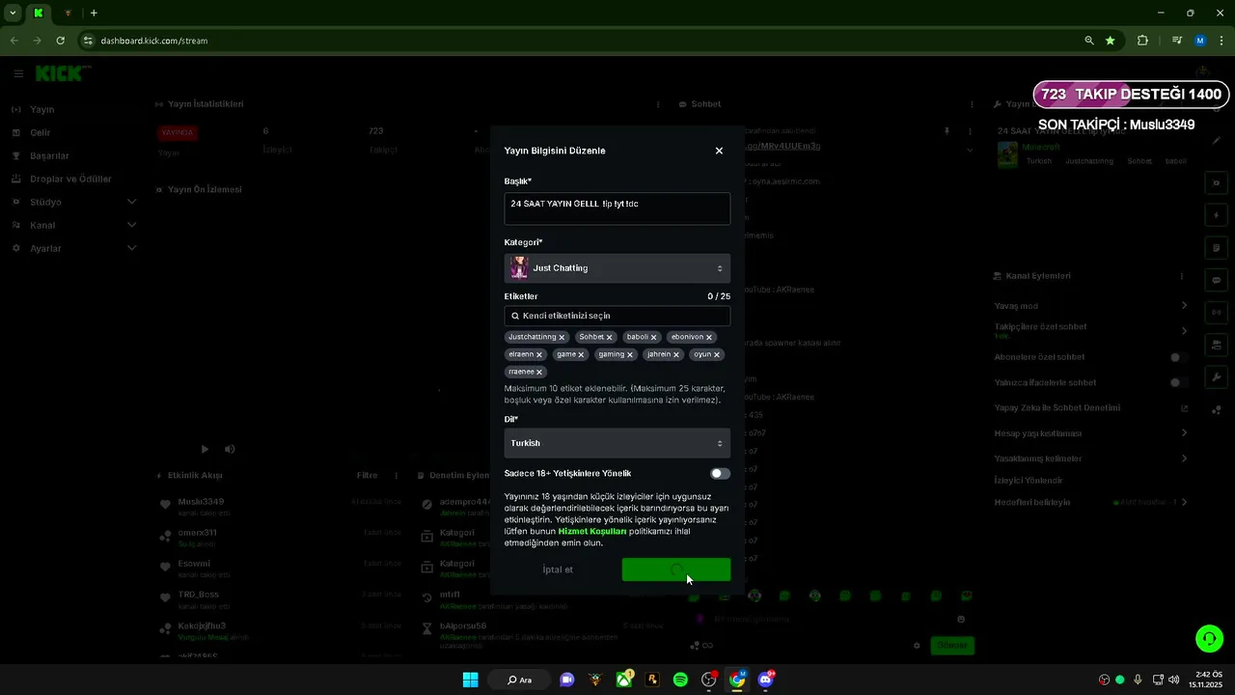Mute the stream preview volume
Viewport: 1235px width, 695px height.
pyautogui.click(x=230, y=449)
